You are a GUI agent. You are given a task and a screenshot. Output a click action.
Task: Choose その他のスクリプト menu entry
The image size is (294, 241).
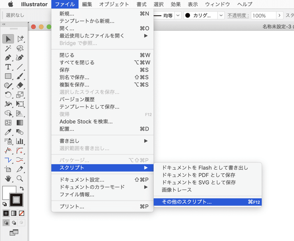coord(208,202)
